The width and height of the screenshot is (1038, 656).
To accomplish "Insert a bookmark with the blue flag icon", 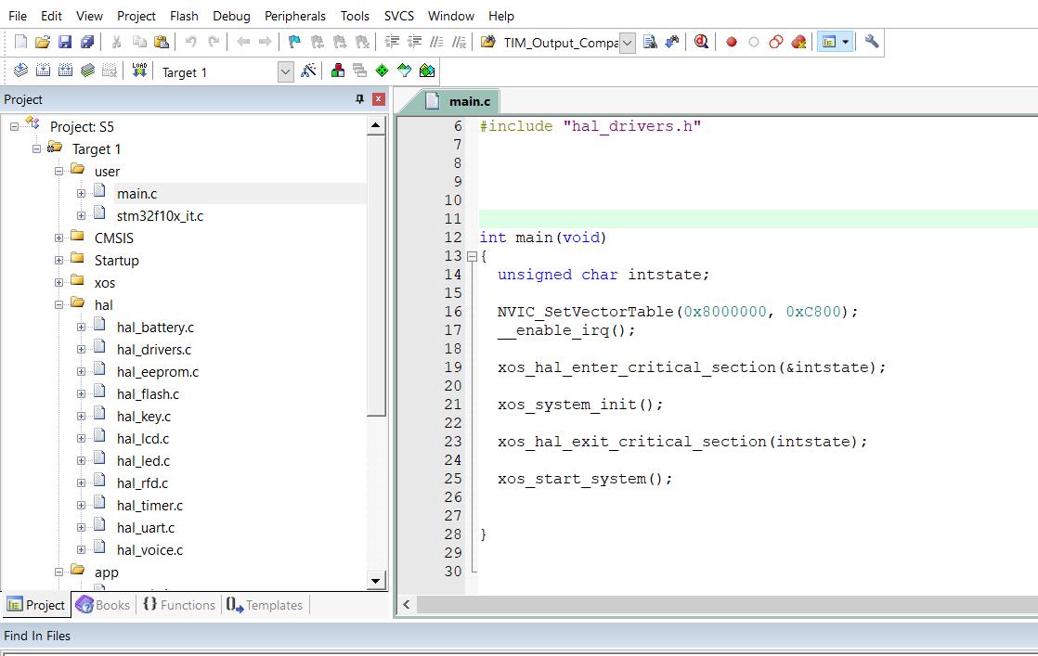I will tap(294, 43).
